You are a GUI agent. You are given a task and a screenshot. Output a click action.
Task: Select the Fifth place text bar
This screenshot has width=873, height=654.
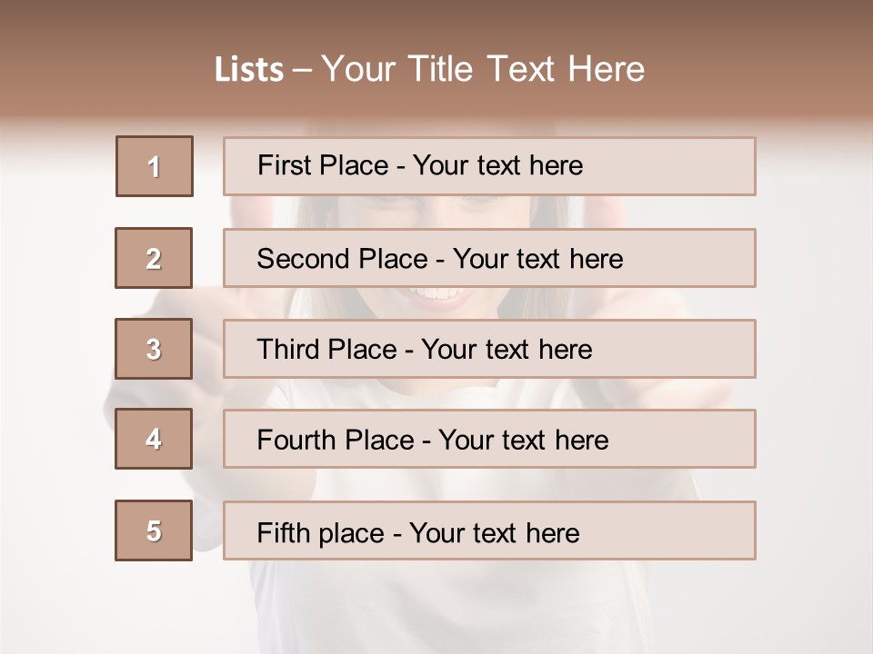coord(489,530)
